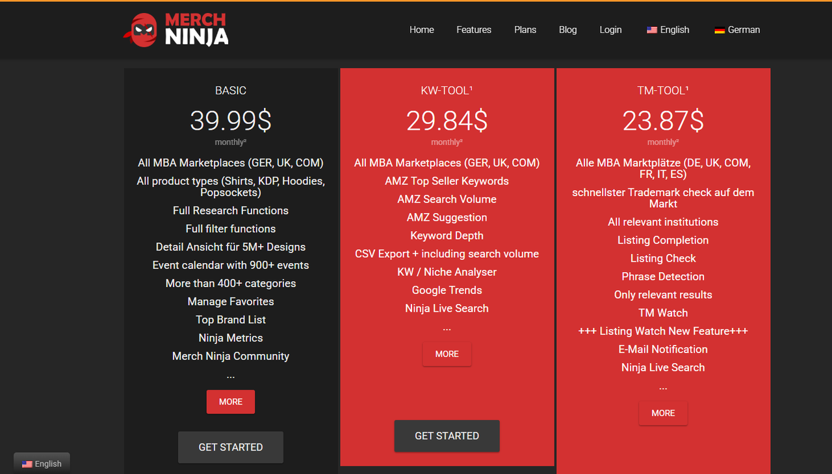This screenshot has height=474, width=832.
Task: Click "schnellster Trademark check auf dem Markt"
Action: [663, 198]
